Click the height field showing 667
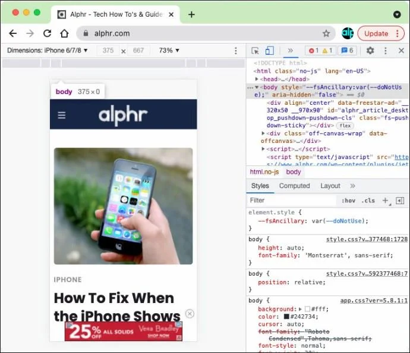This screenshot has width=410, height=353. click(x=138, y=50)
